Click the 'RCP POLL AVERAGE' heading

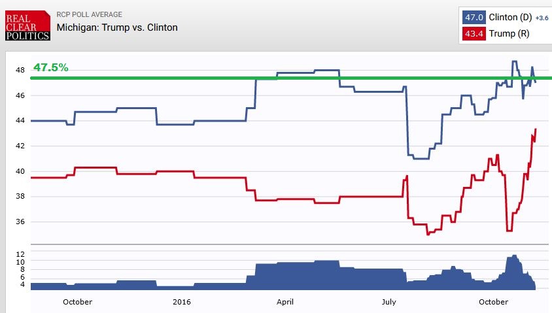tap(89, 14)
